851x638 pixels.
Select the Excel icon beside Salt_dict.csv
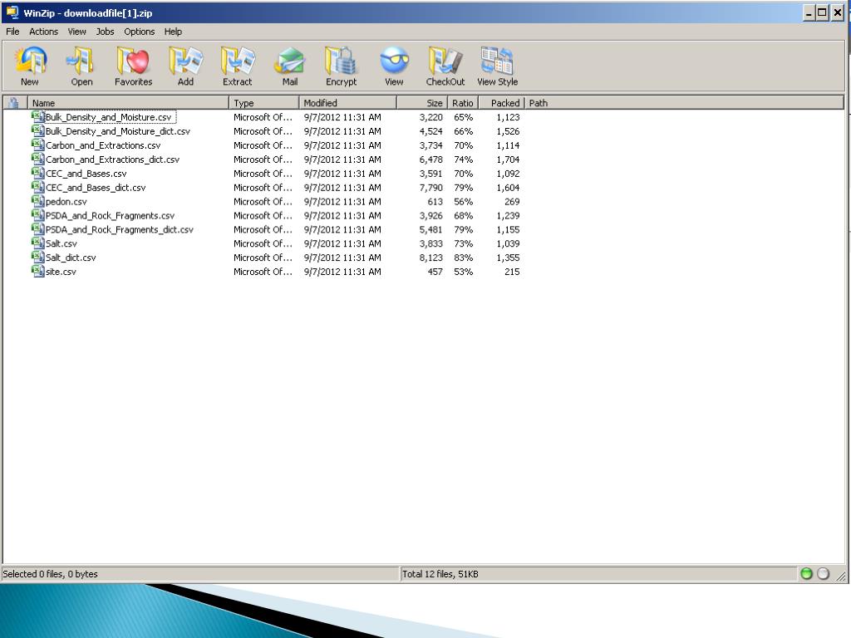pos(38,257)
